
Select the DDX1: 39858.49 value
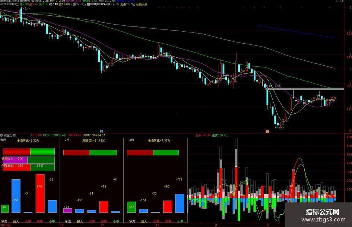pyautogui.click(x=54, y=135)
